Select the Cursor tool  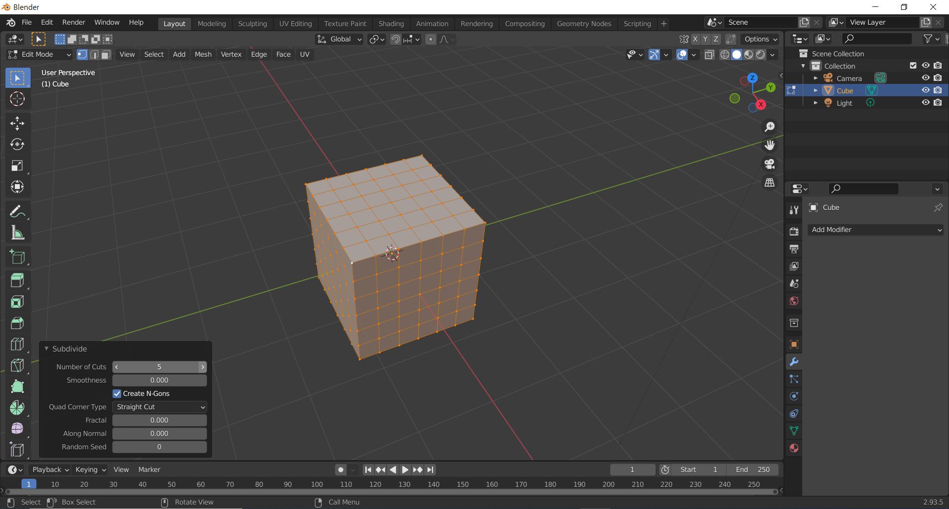[17, 99]
